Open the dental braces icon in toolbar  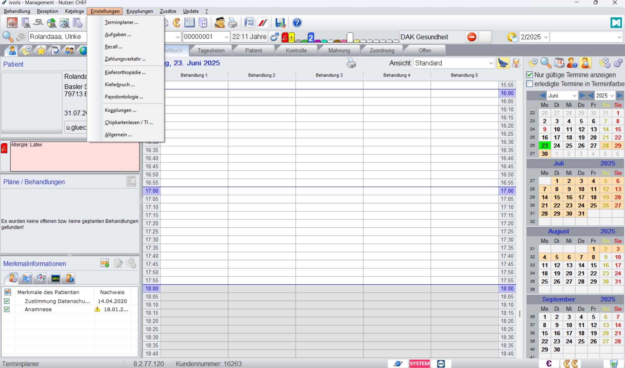click(x=12, y=23)
